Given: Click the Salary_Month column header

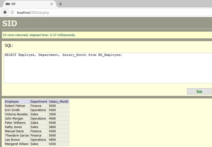Looking at the screenshot, I should pos(58,102).
